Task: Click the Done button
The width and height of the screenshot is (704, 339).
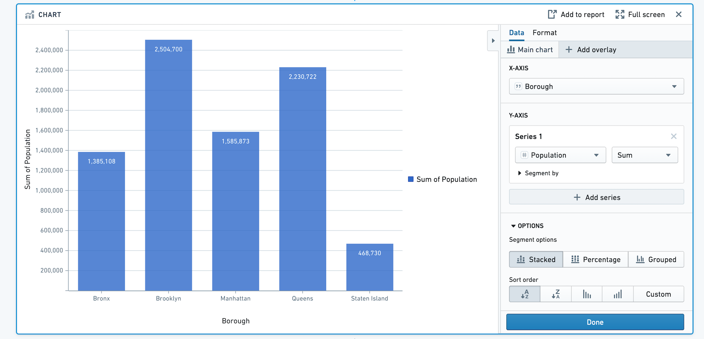Action: (595, 322)
